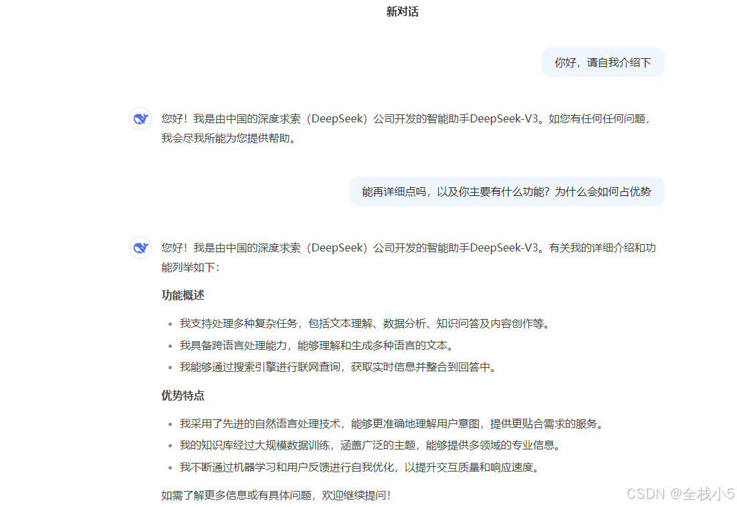Click the closing line 如需了解更多信息或有具体问题
This screenshot has width=737, height=507.
point(276,495)
